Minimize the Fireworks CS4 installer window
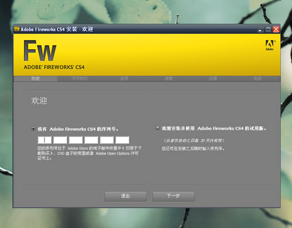292x228 pixels. (x=260, y=29)
